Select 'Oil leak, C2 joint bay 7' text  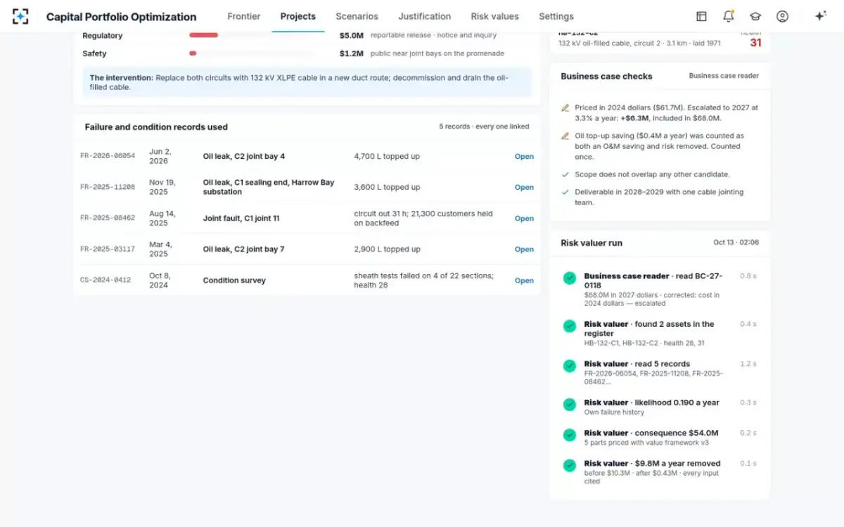244,249
